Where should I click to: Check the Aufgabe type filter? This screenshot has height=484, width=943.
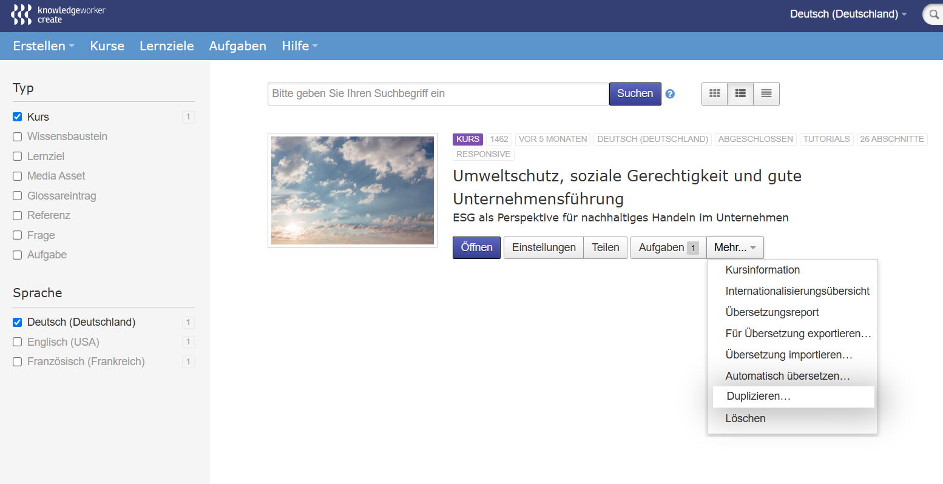[x=18, y=255]
